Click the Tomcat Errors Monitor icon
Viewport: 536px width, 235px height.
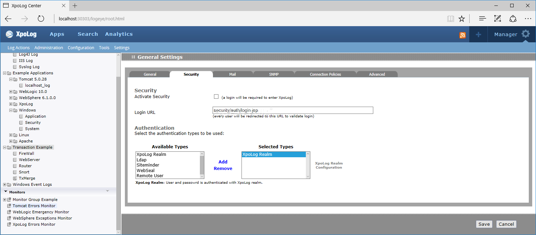coord(9,206)
